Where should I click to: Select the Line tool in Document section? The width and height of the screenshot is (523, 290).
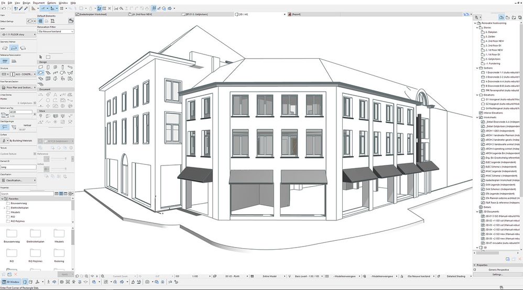(x=41, y=101)
